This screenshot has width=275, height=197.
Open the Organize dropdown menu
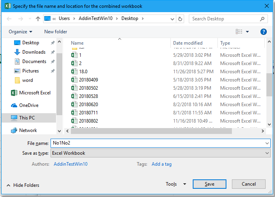pos(20,32)
